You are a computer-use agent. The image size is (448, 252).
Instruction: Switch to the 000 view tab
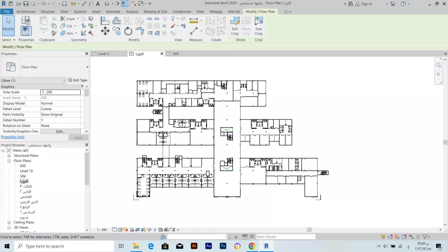(176, 54)
